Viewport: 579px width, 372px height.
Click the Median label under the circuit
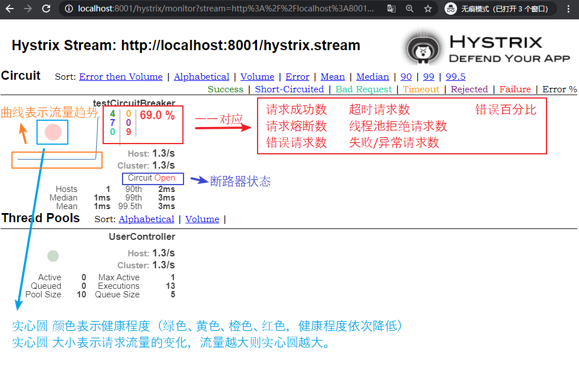point(63,198)
